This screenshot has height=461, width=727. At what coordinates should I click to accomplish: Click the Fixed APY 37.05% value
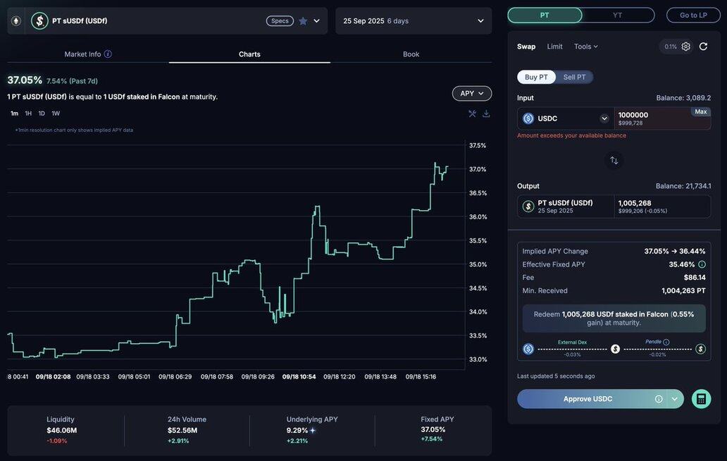(x=433, y=429)
